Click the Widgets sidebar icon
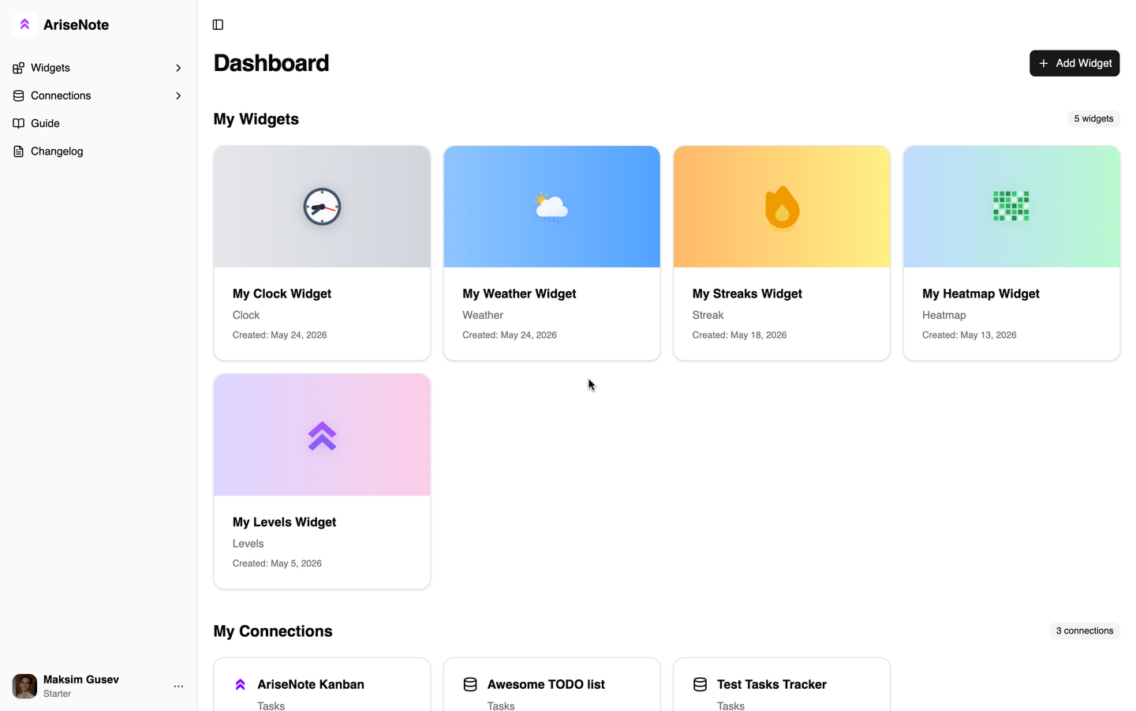1136x711 pixels. click(18, 68)
